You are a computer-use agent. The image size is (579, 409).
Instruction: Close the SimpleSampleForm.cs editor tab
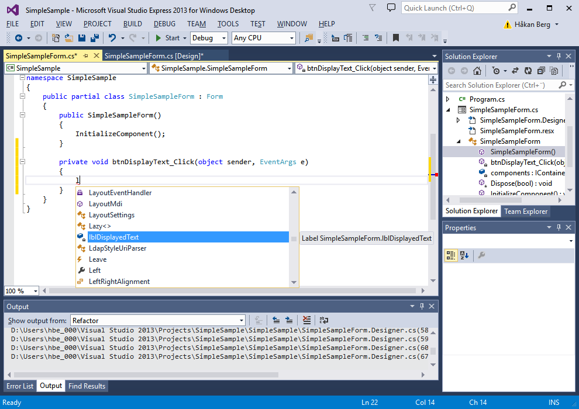point(96,56)
